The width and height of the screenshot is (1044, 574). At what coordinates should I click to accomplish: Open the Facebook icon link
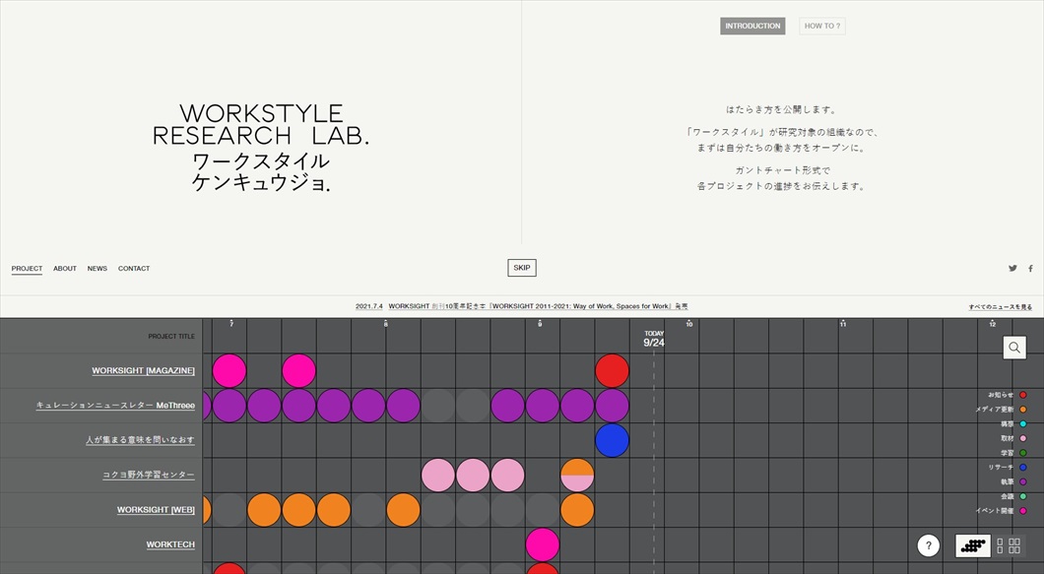pyautogui.click(x=1030, y=269)
